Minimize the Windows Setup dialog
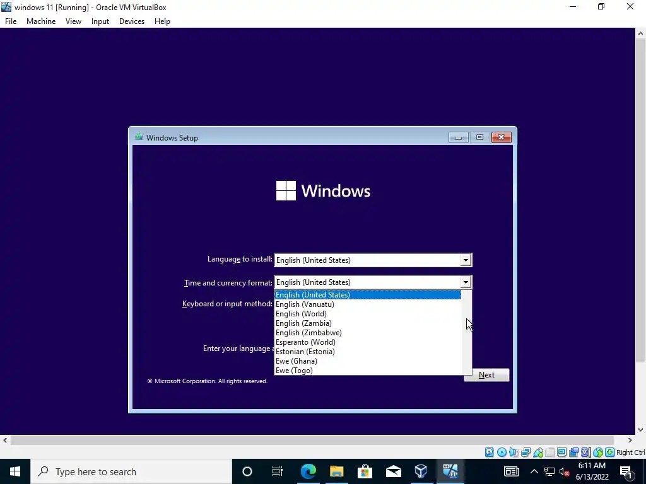The height and width of the screenshot is (484, 646). click(x=458, y=137)
